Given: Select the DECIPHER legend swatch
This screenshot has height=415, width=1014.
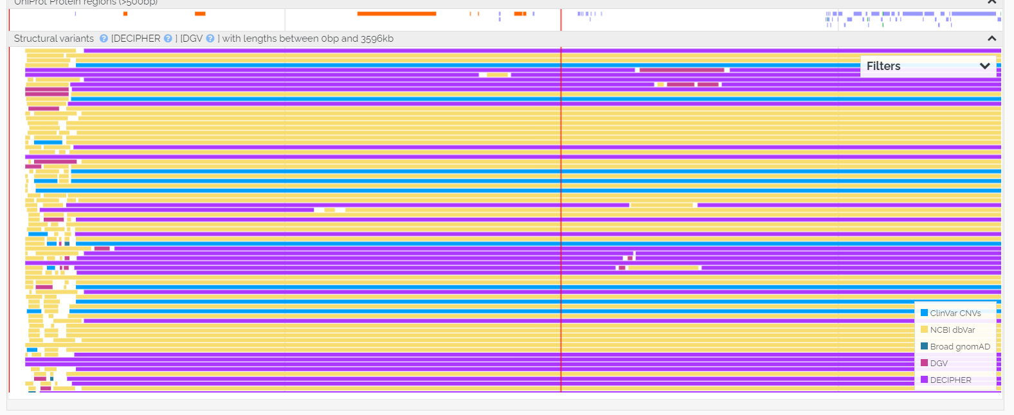Looking at the screenshot, I should (x=924, y=380).
